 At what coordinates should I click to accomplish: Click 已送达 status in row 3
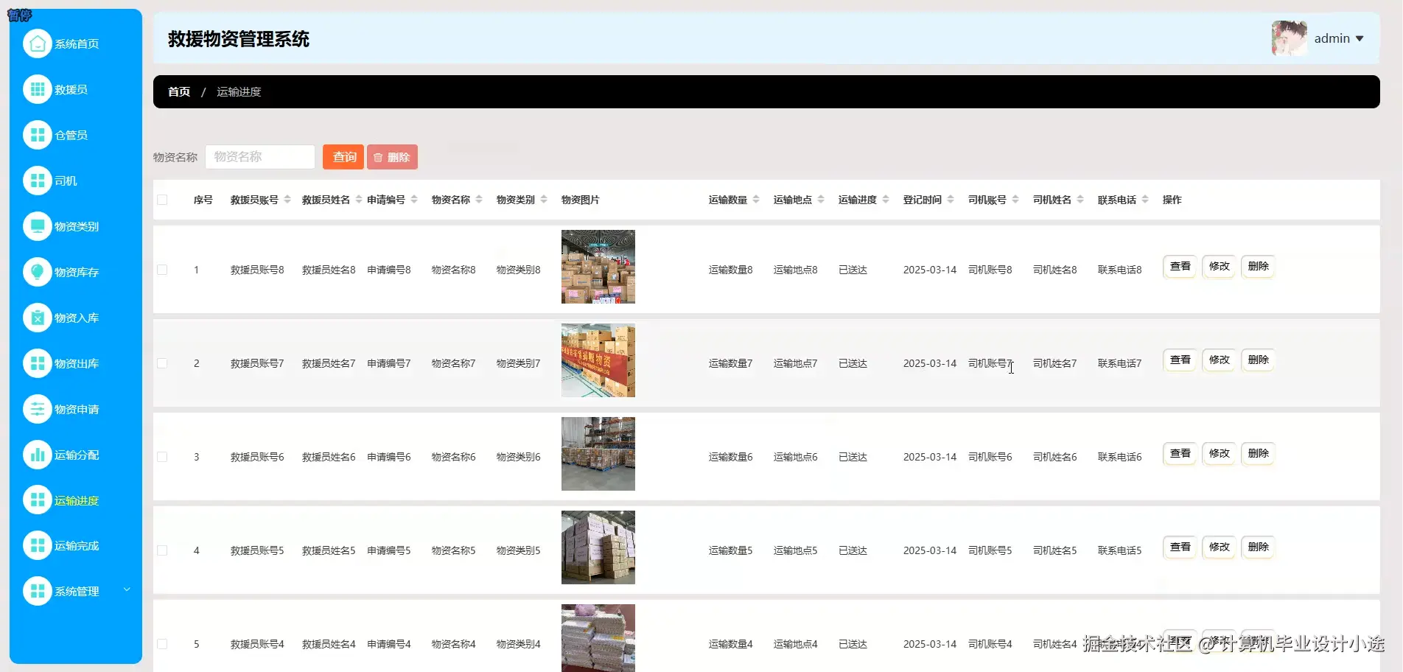pyautogui.click(x=853, y=457)
